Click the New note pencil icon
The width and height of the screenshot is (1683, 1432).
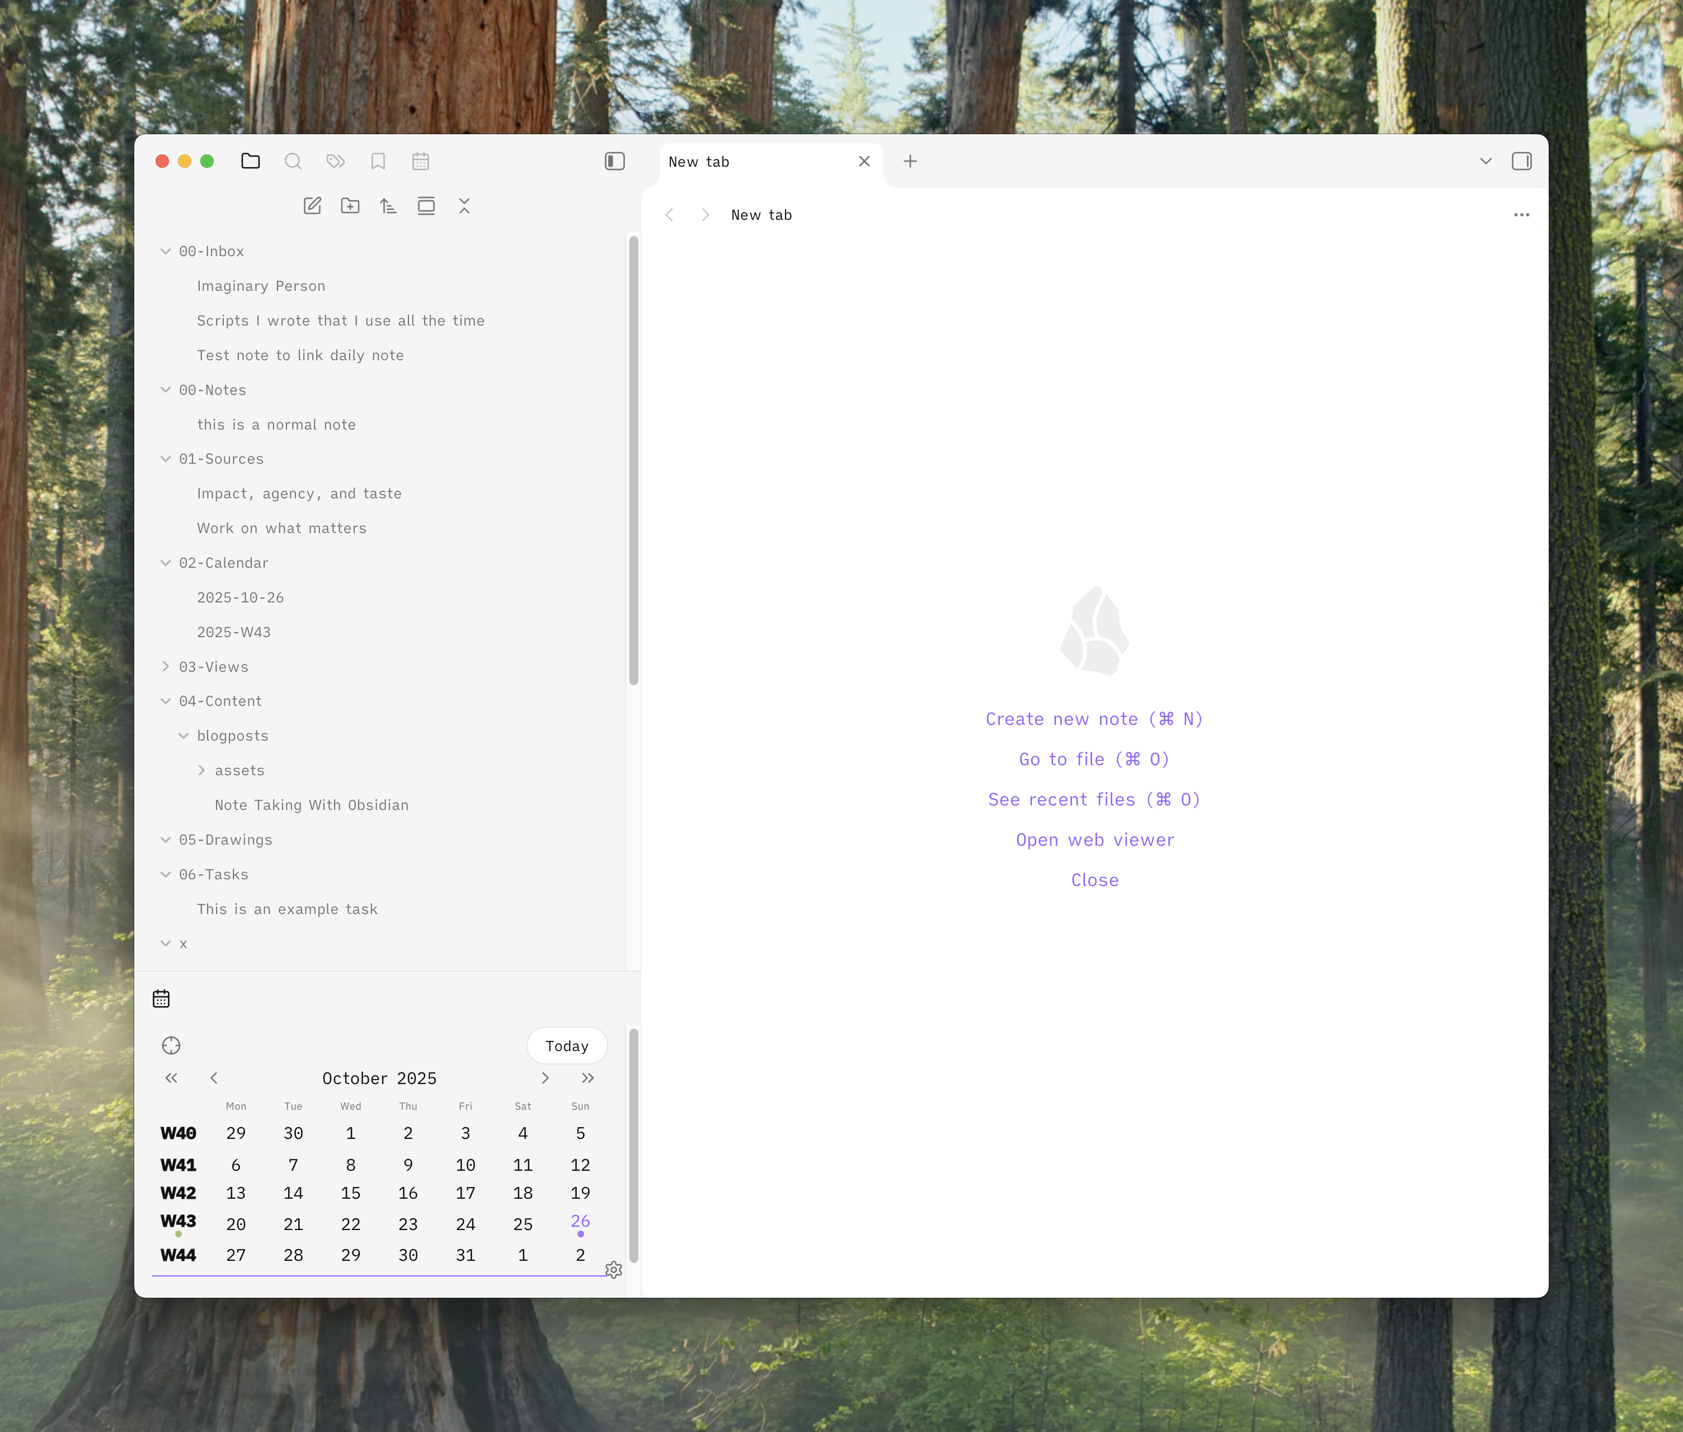(313, 206)
